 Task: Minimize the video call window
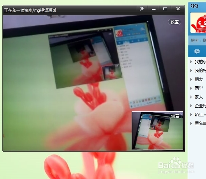(x=153, y=9)
